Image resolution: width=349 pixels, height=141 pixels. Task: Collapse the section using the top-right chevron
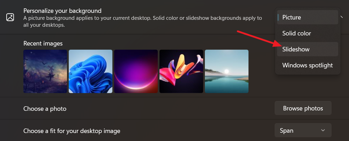click(342, 16)
